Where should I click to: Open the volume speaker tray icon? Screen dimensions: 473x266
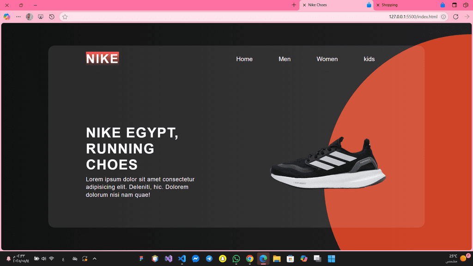coord(44,259)
